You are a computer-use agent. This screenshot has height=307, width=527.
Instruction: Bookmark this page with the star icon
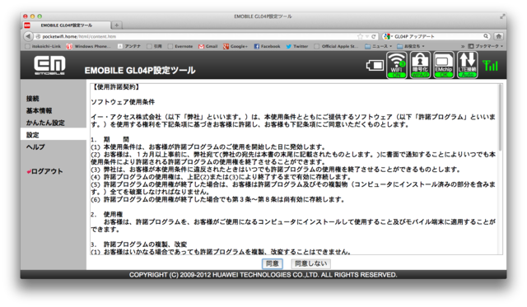361,36
